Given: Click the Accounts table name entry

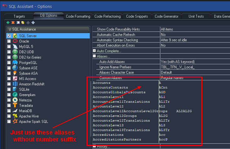Looking at the screenshot, I should point(101,83).
